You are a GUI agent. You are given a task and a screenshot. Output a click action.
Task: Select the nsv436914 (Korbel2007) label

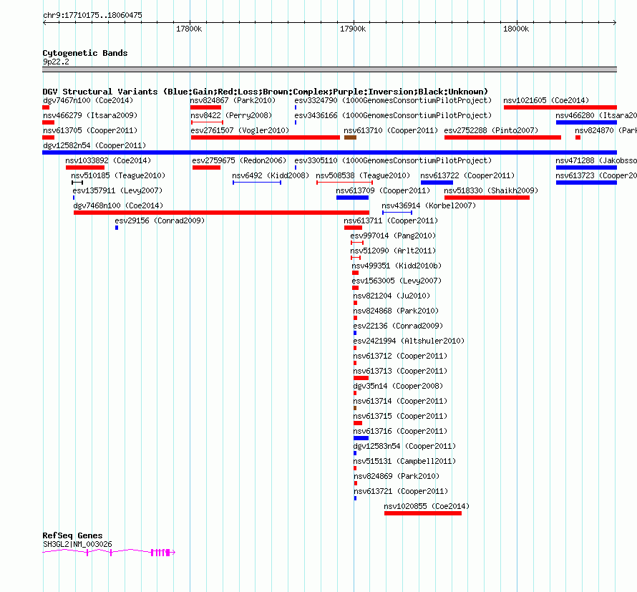click(429, 205)
